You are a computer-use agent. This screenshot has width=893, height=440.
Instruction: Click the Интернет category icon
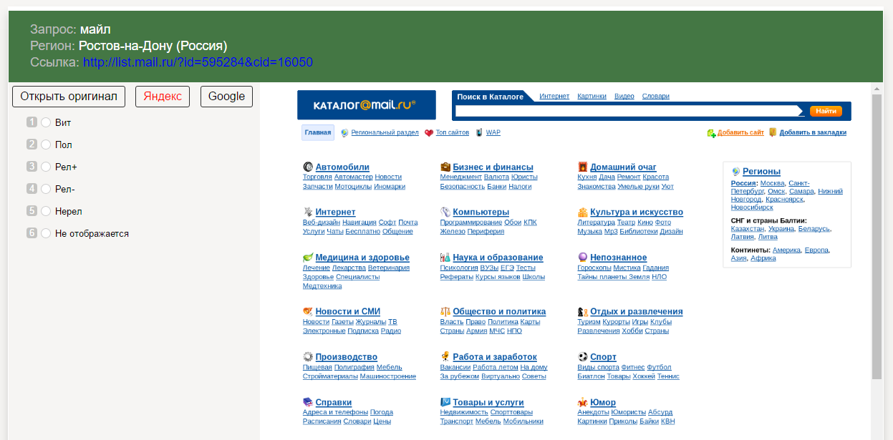click(x=308, y=212)
